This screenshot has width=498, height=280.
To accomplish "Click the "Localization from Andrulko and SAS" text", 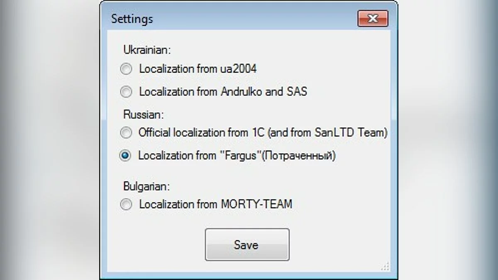I will [x=223, y=92].
